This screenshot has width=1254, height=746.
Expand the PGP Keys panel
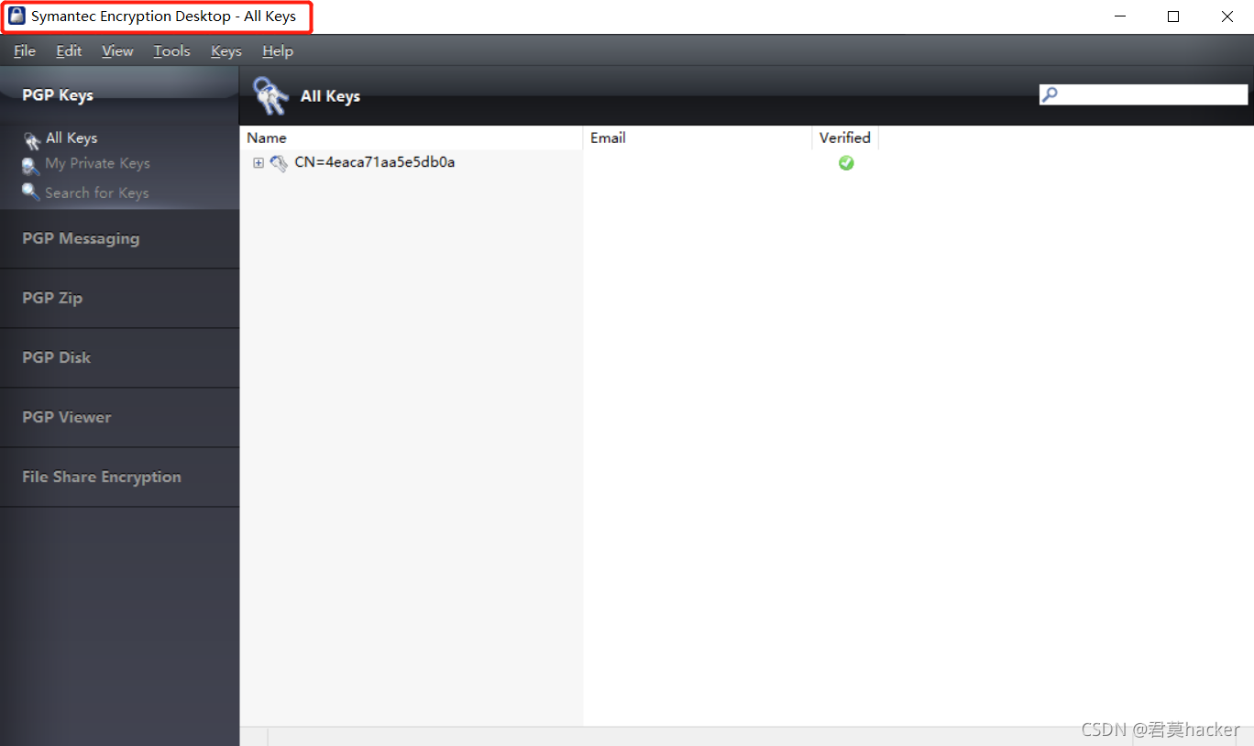[119, 95]
